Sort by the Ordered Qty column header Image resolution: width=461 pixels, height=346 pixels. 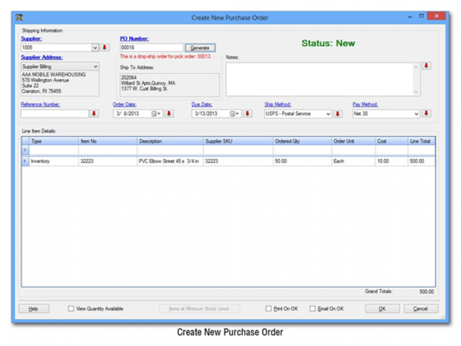302,142
